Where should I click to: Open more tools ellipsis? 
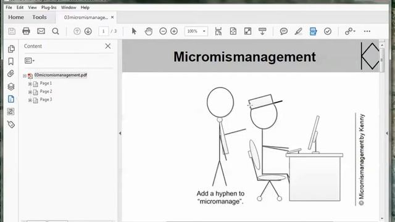point(367,31)
